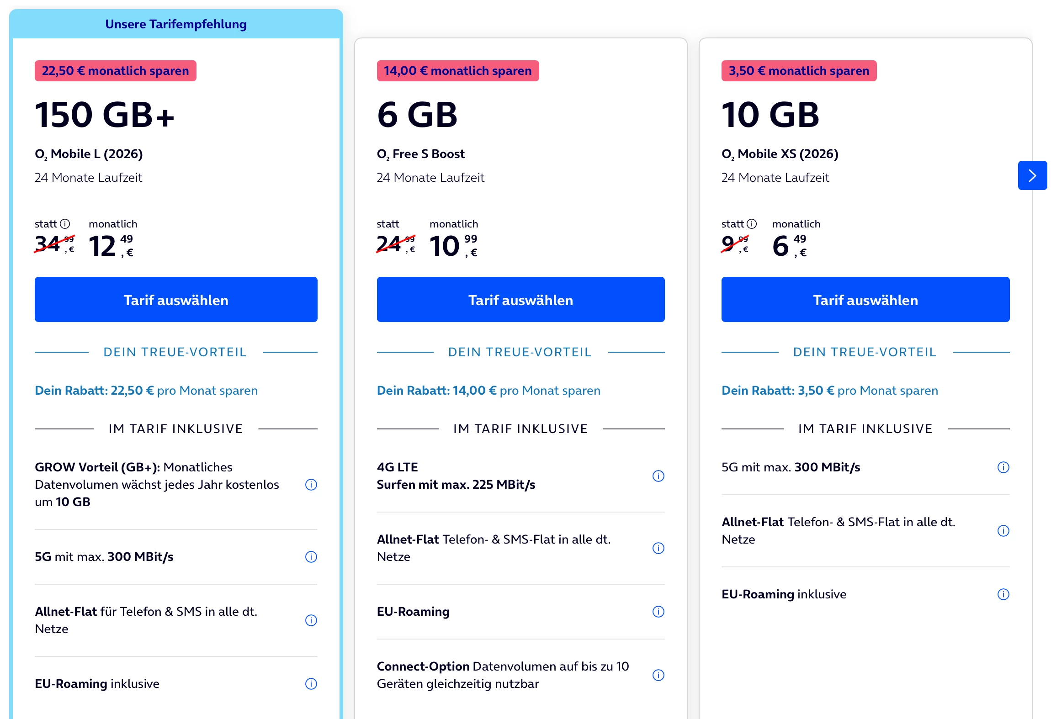
Task: Click the '6 GB' heading
Action: (x=417, y=115)
